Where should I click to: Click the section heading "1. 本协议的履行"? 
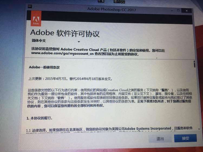pos(39,118)
